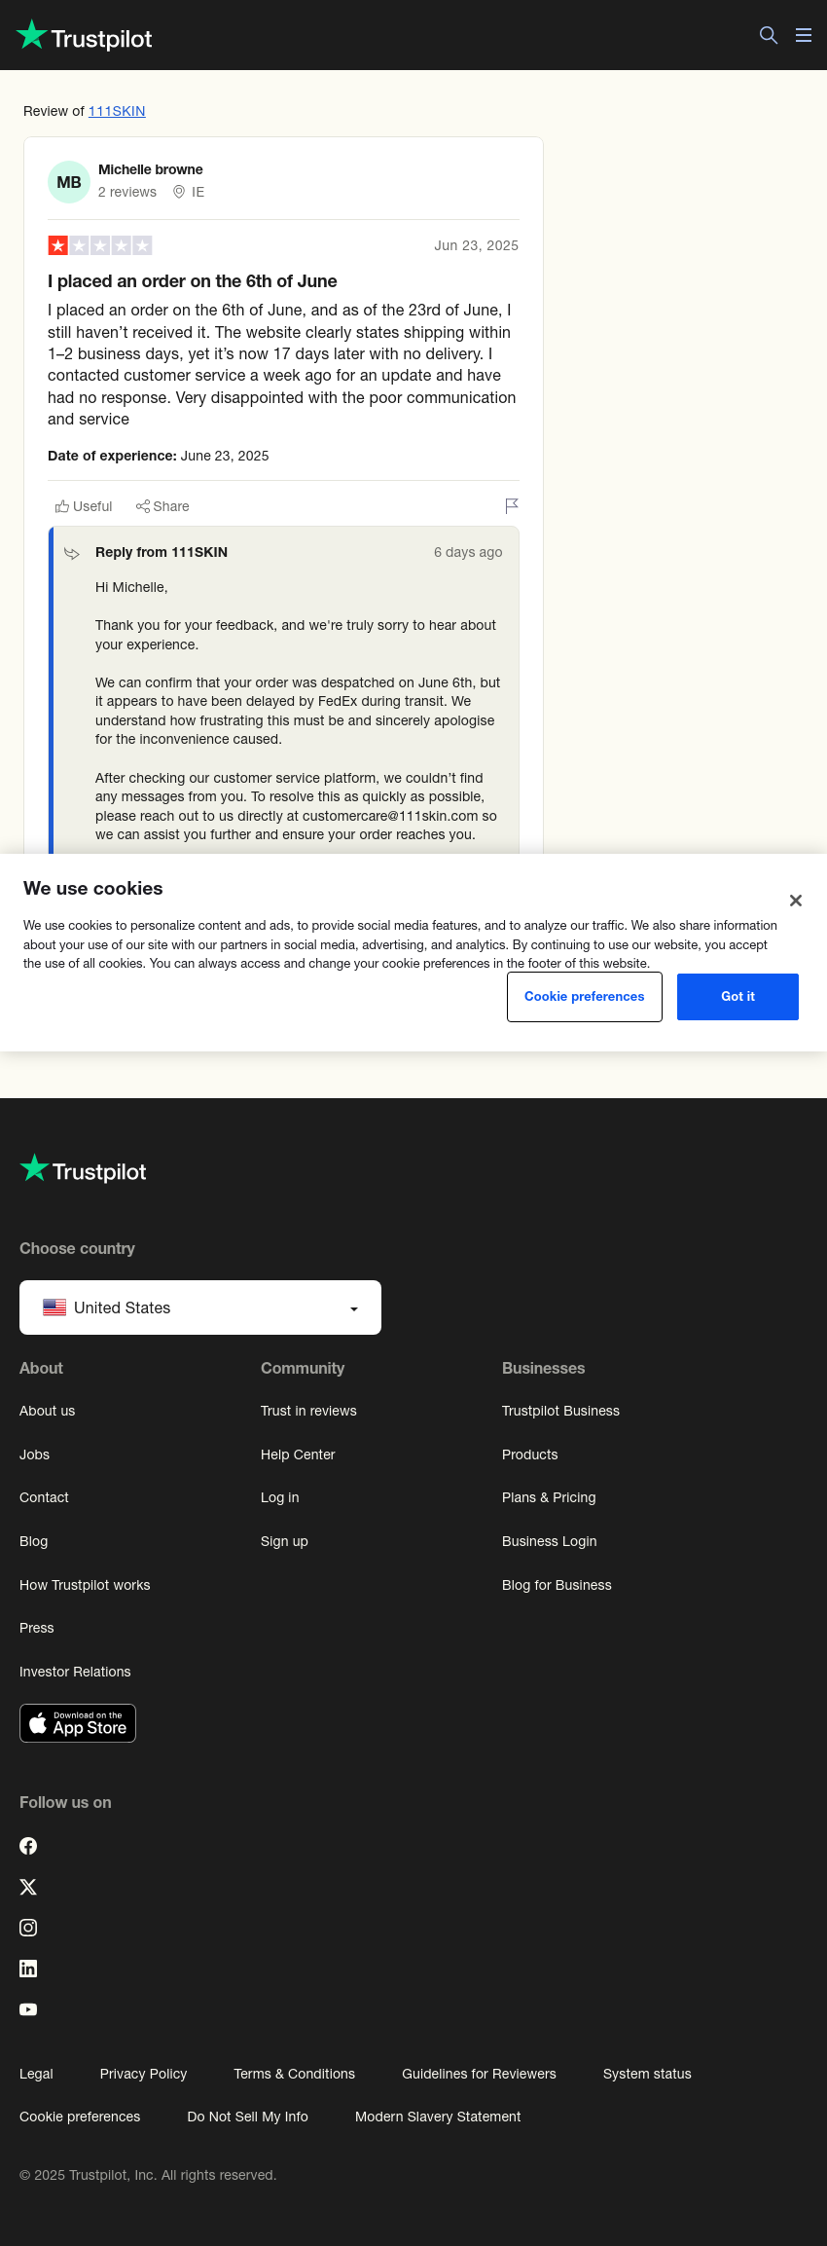Open the search magnifier icon in header
This screenshot has width=827, height=2246.
pyautogui.click(x=769, y=35)
